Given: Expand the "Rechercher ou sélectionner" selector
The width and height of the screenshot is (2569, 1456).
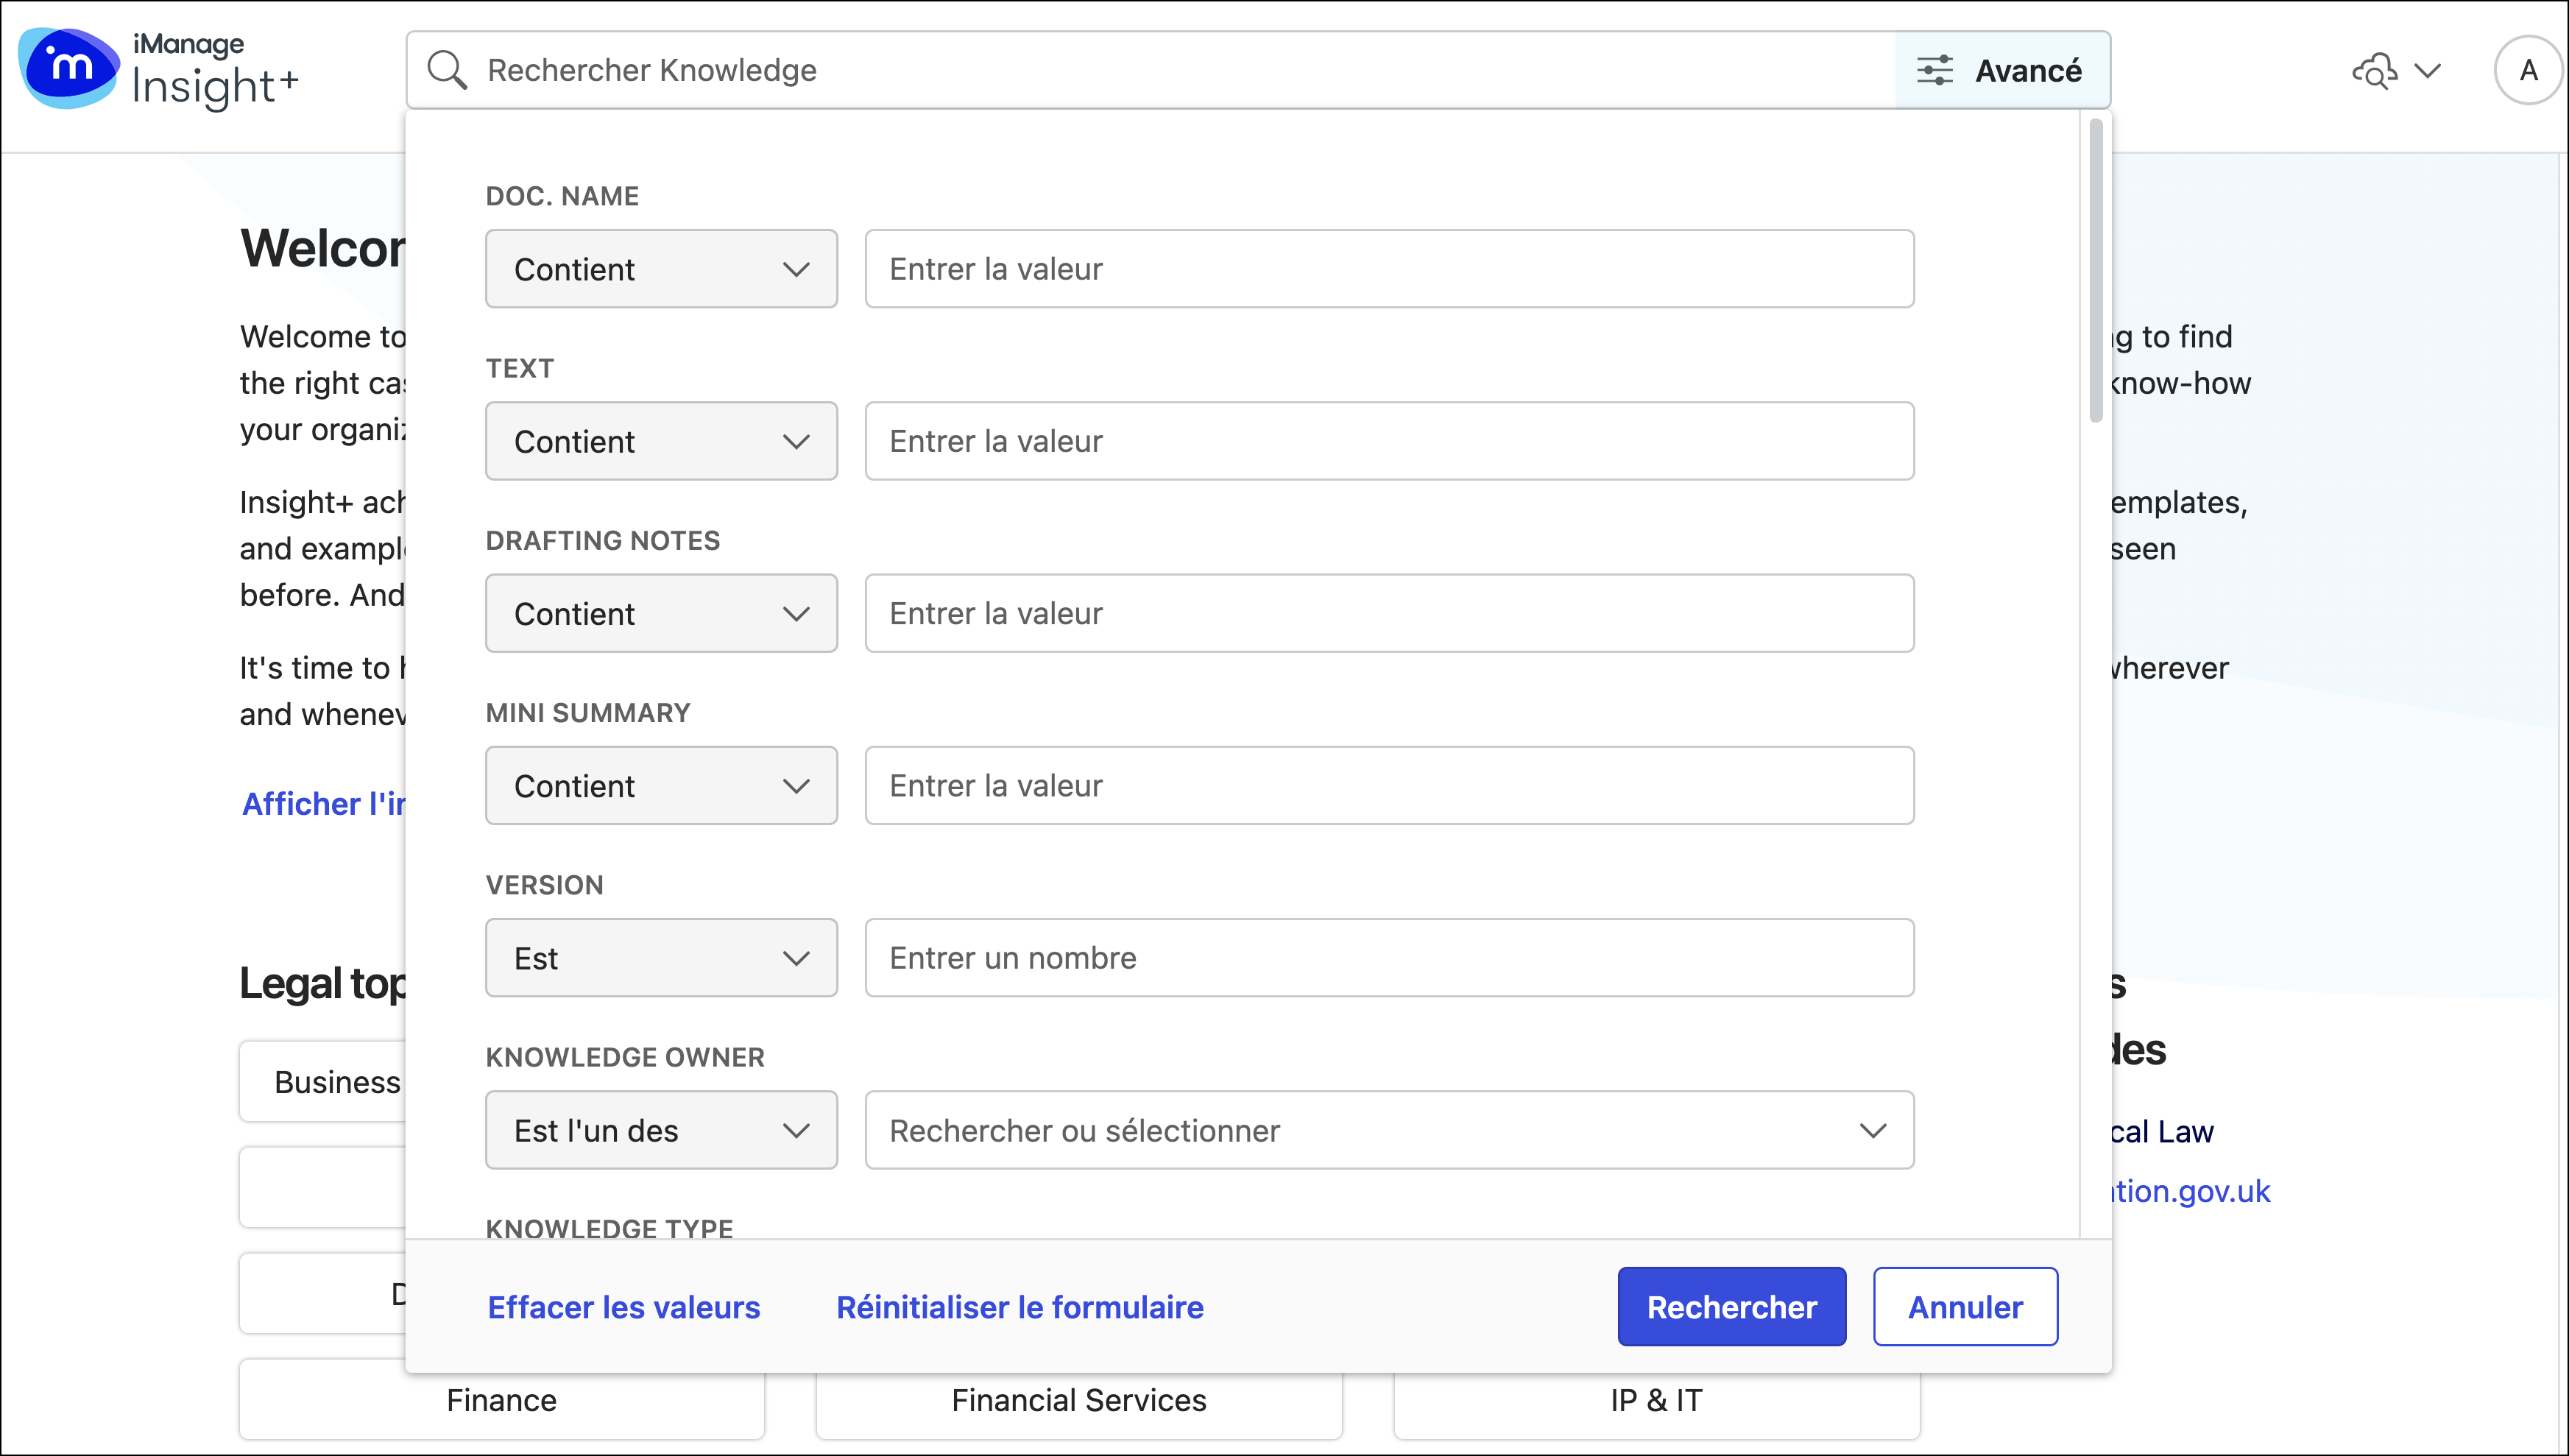Looking at the screenshot, I should tap(1874, 1129).
